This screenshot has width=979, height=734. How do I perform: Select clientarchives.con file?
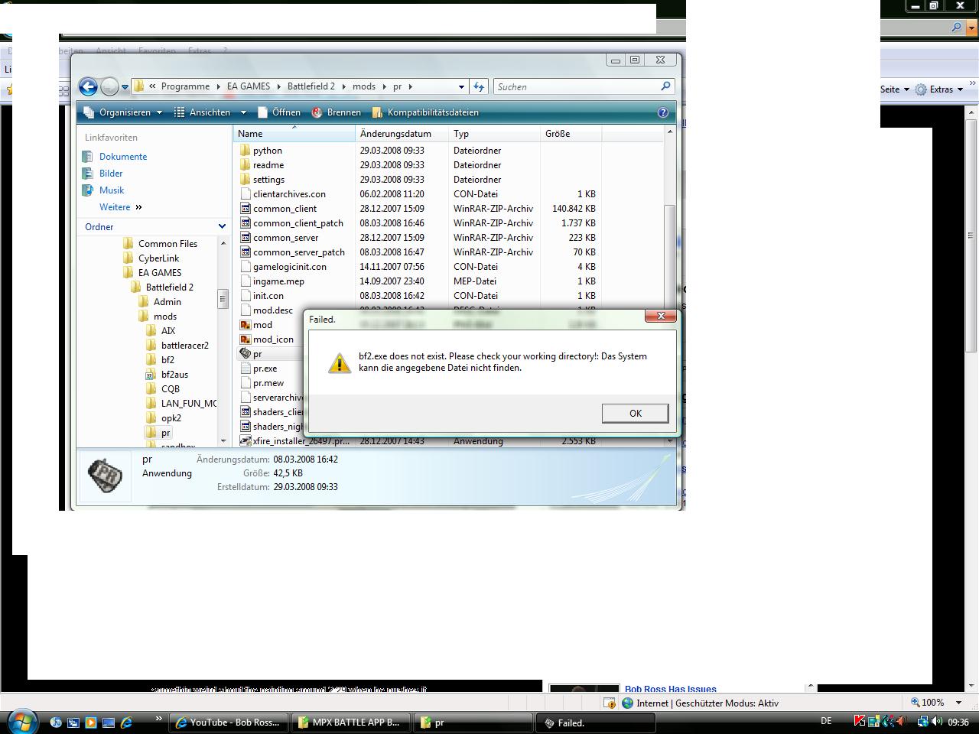pyautogui.click(x=289, y=194)
